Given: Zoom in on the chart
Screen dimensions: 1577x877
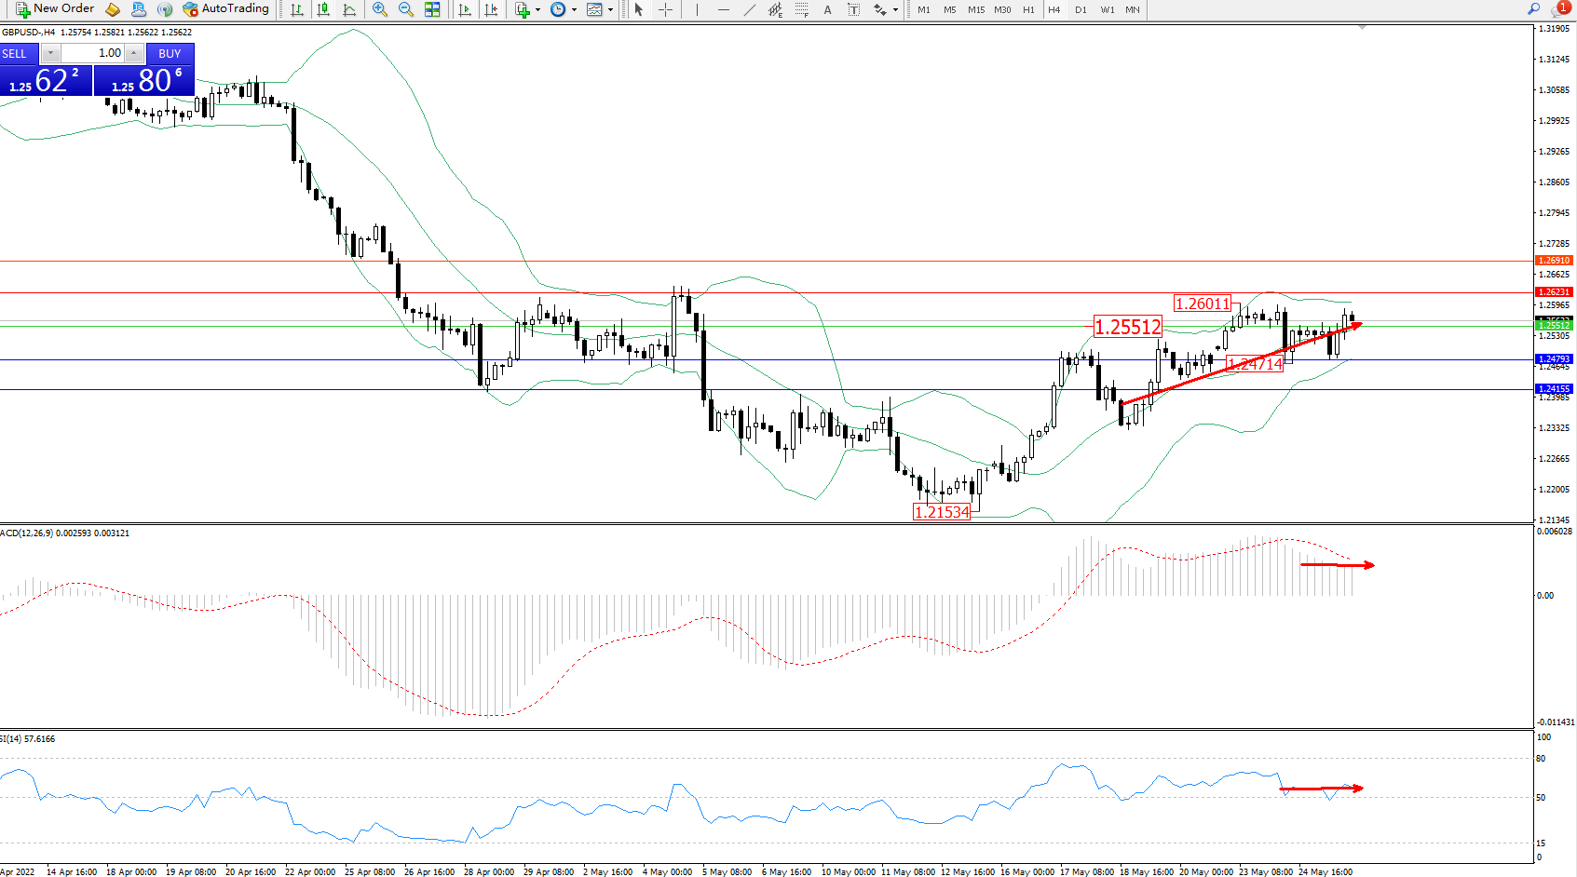Looking at the screenshot, I should tap(379, 9).
